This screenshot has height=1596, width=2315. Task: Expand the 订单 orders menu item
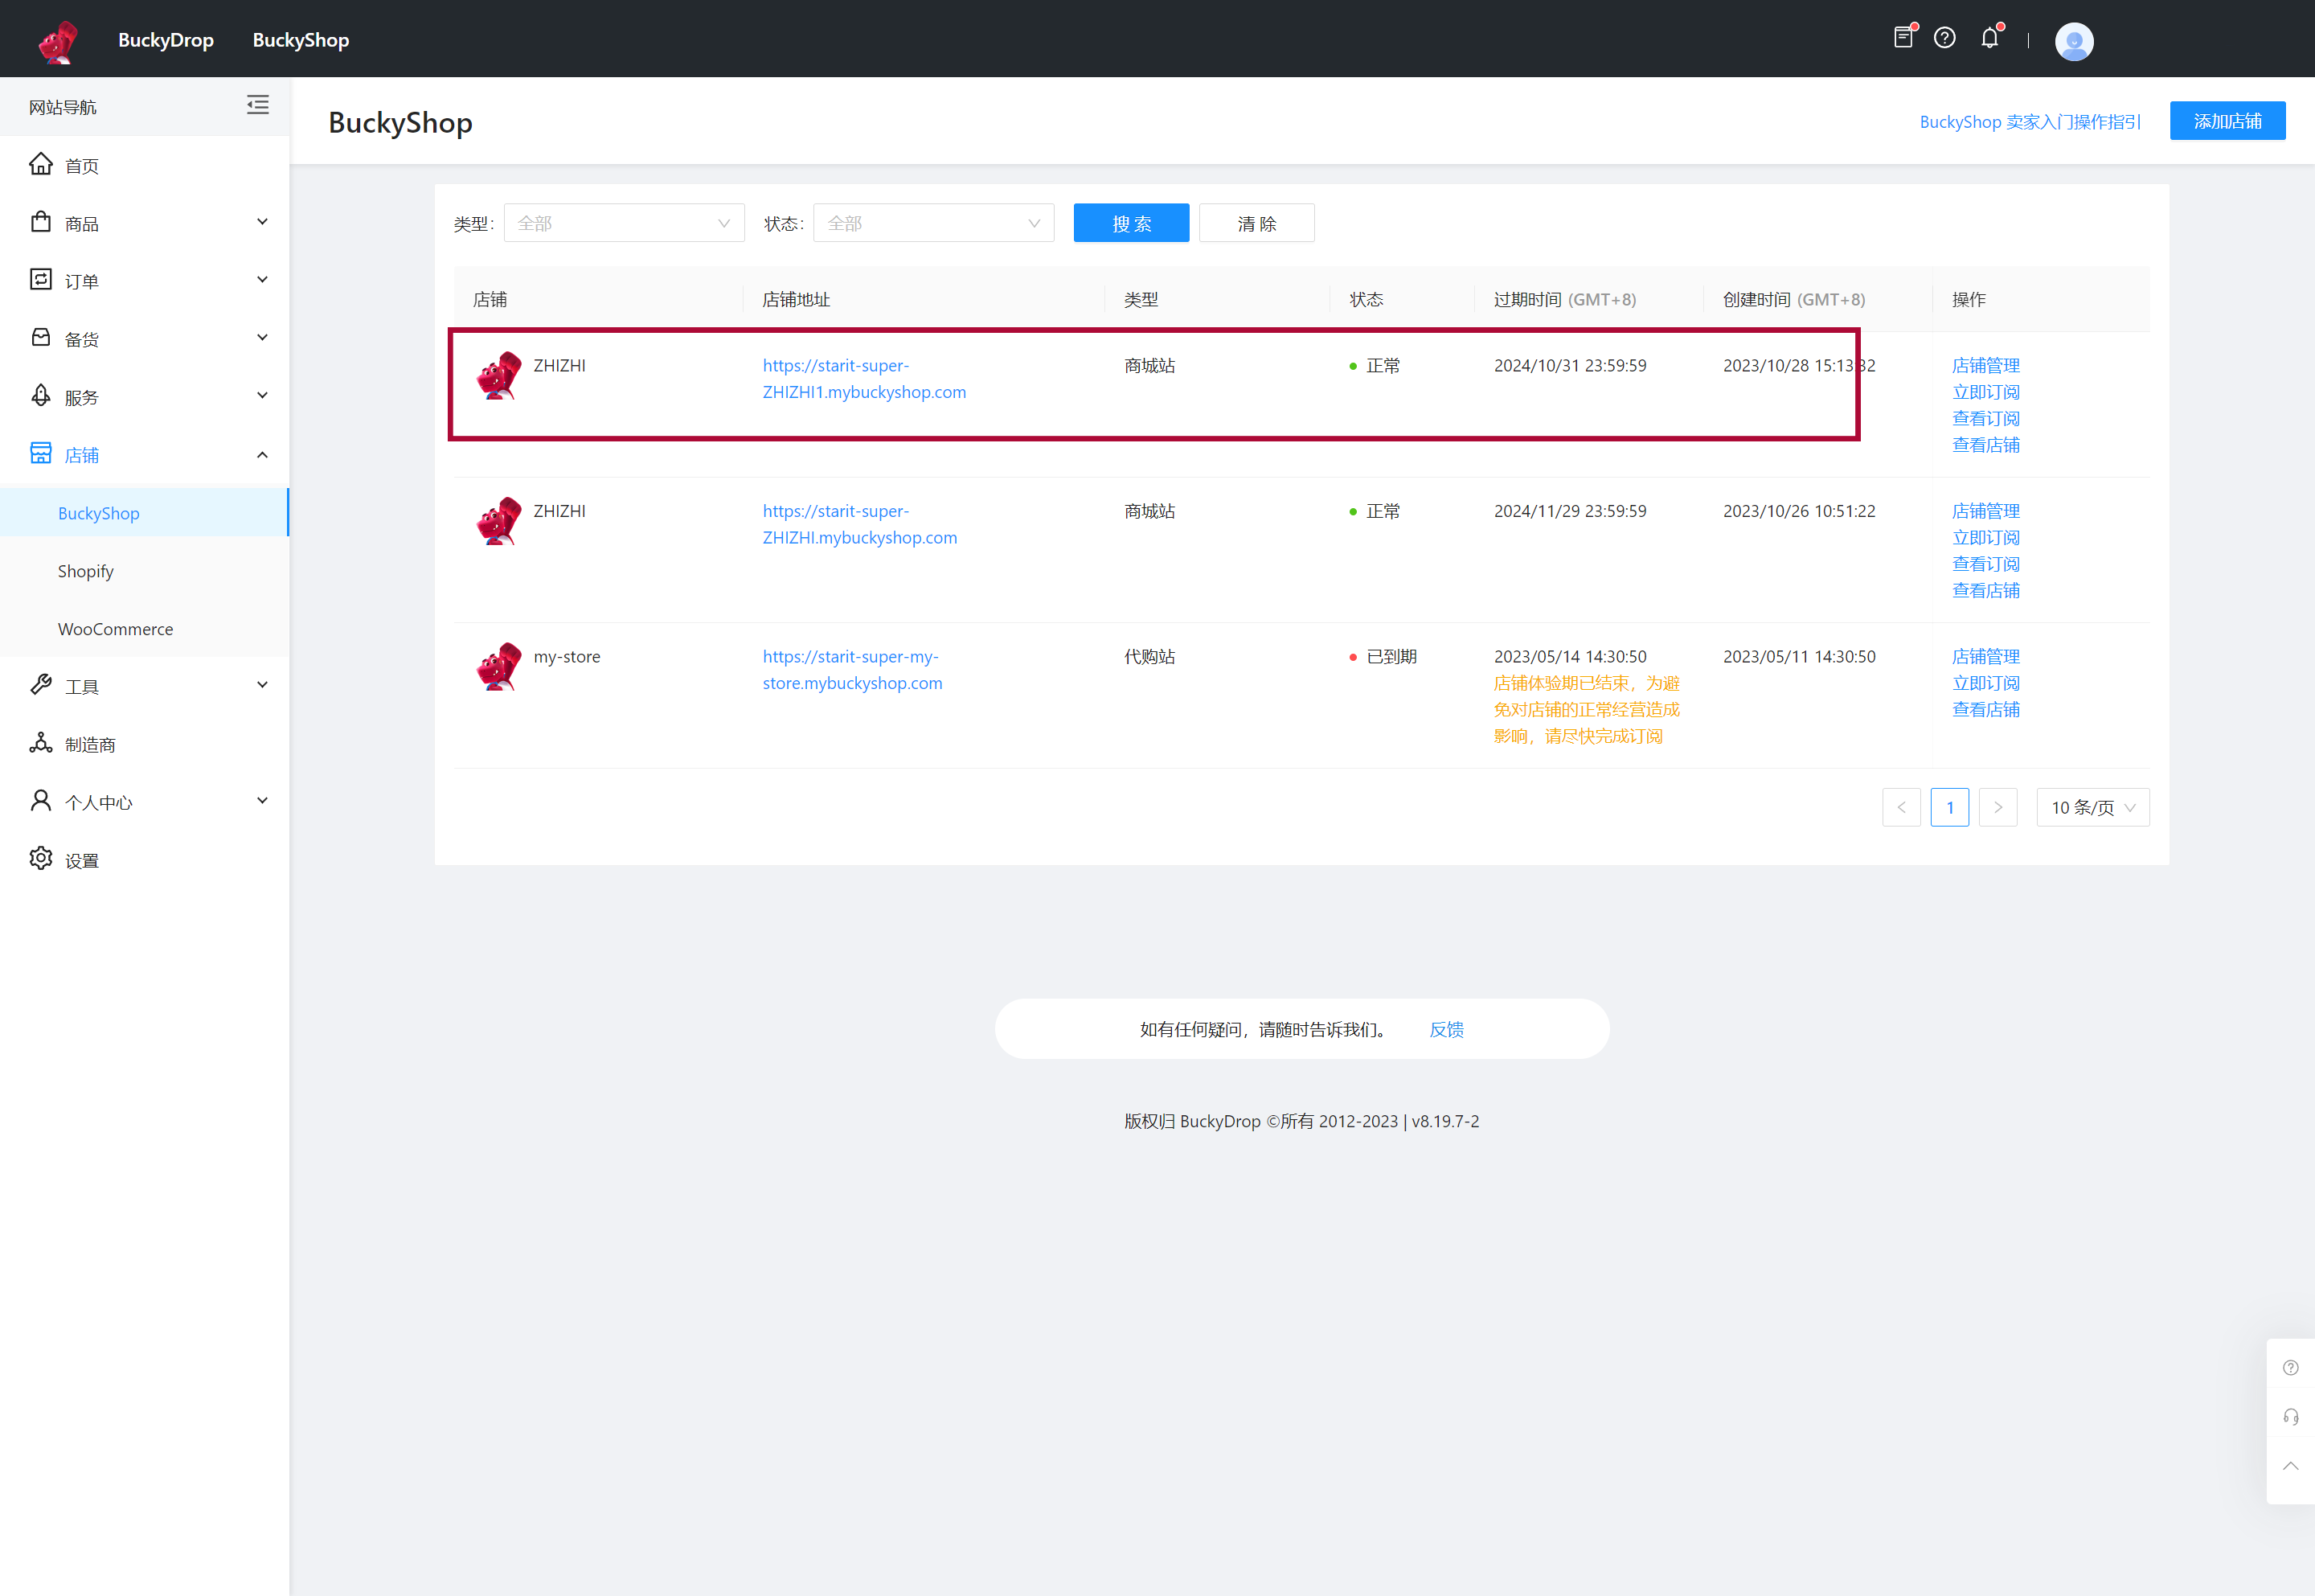[150, 280]
